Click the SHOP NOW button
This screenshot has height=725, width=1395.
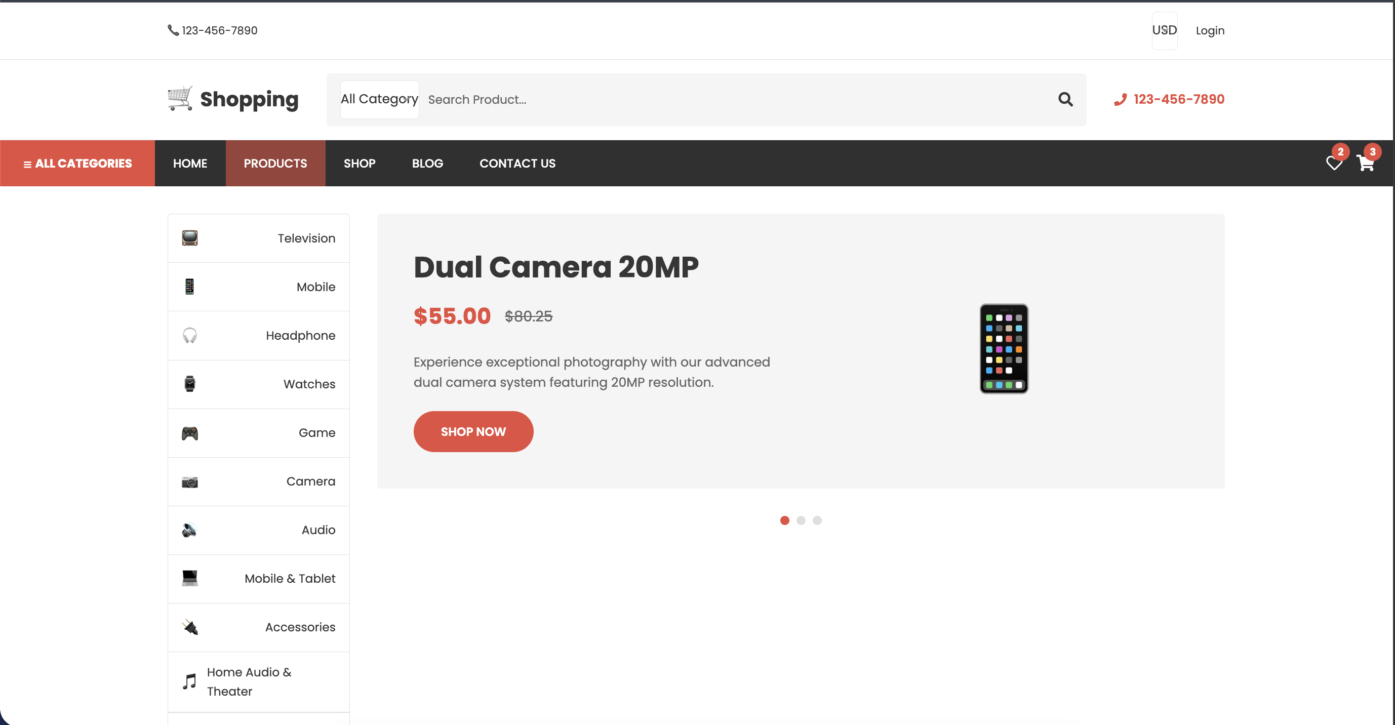click(x=473, y=431)
